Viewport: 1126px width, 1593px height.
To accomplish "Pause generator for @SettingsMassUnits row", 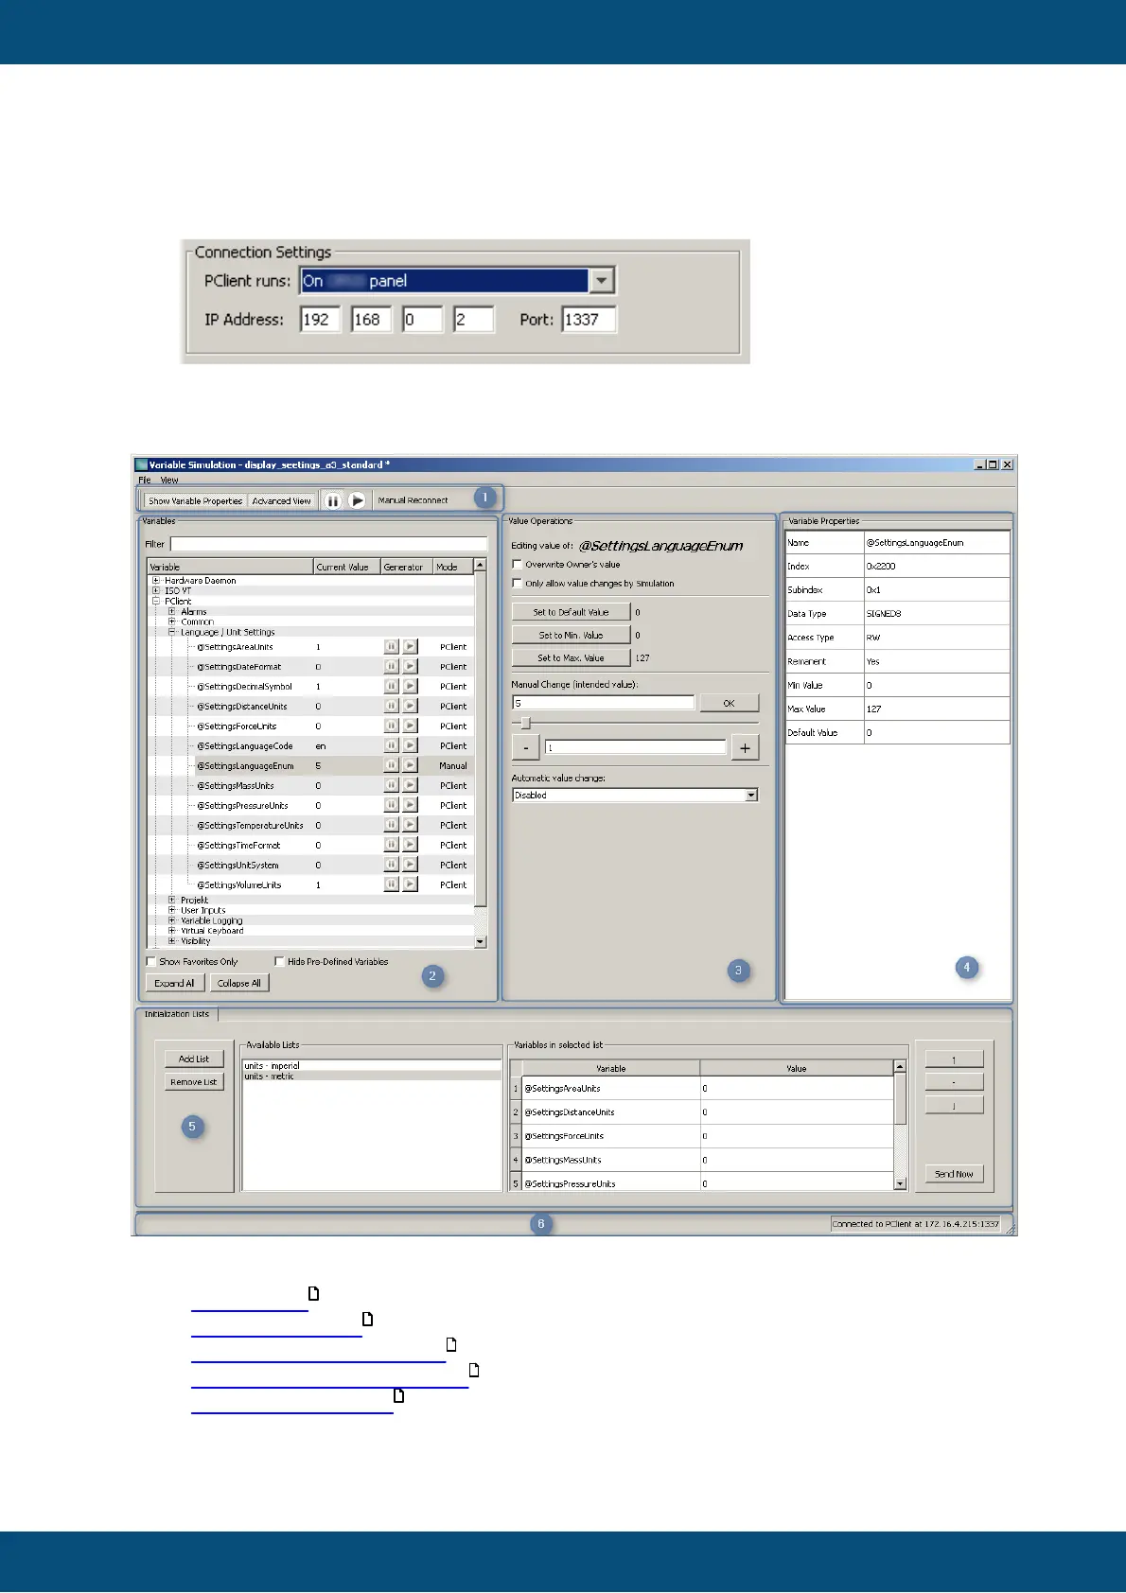I will 391,785.
